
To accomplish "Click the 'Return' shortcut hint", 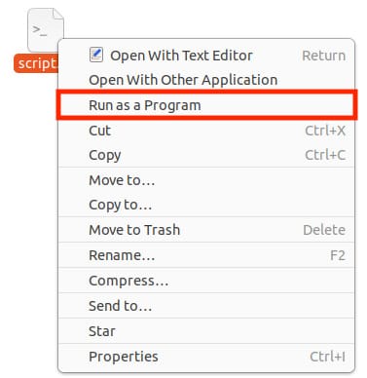I will 323,56.
